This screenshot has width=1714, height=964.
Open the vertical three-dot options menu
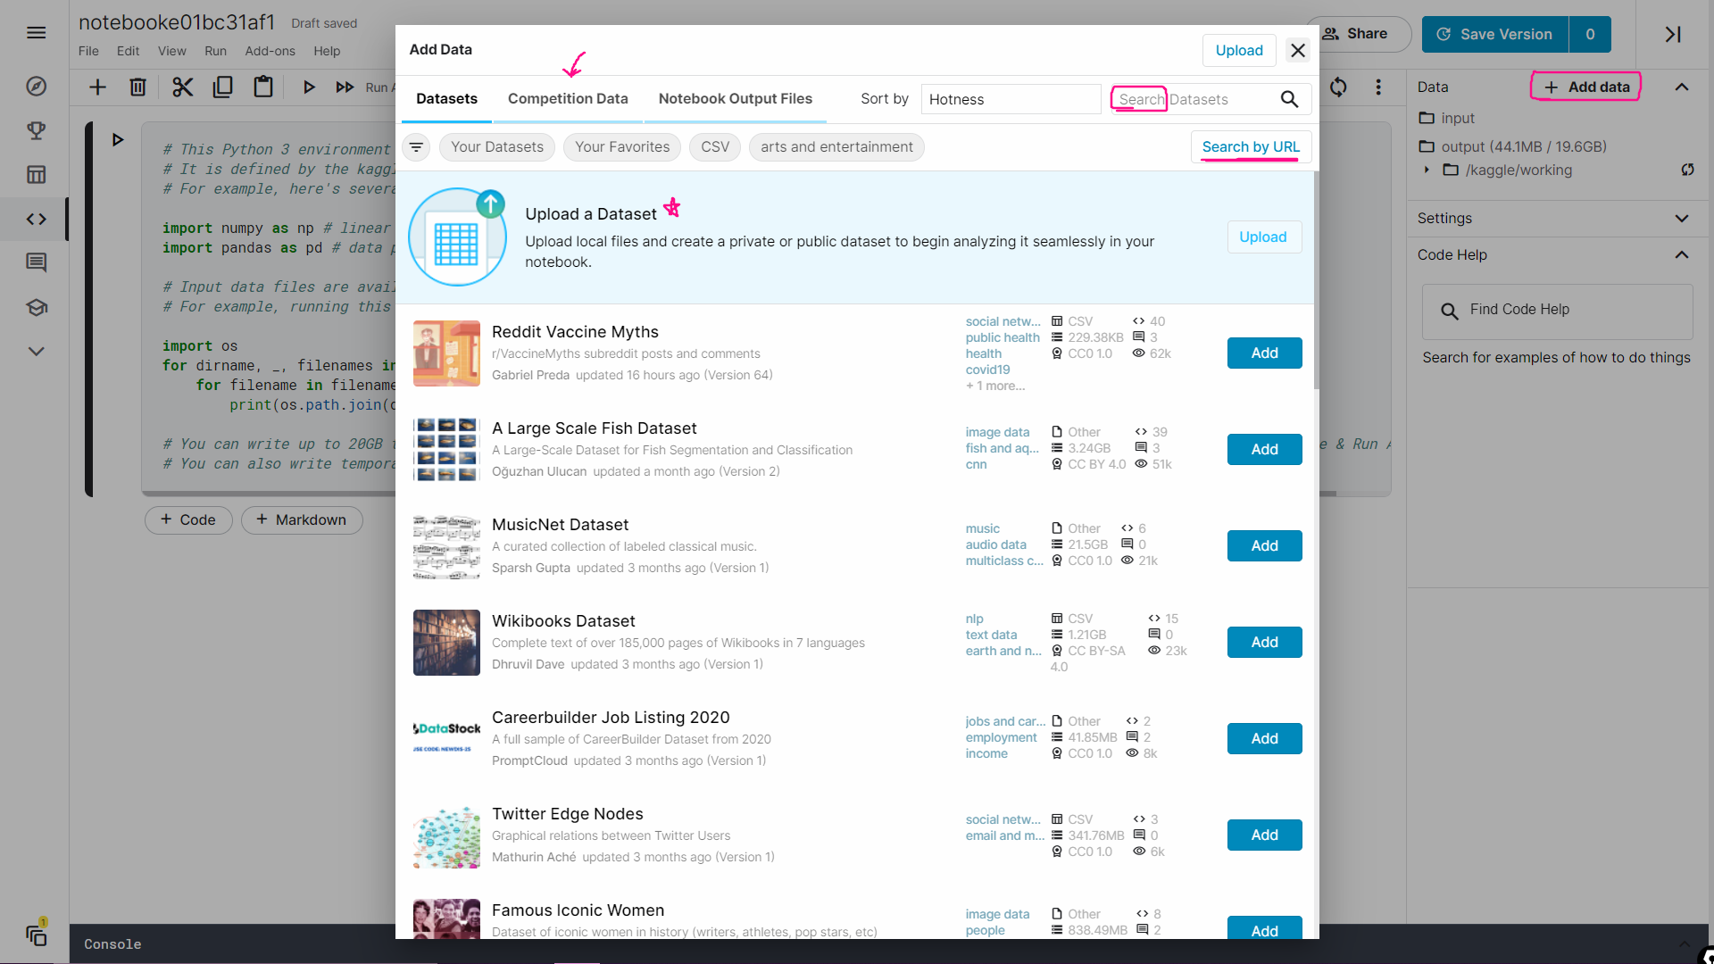[x=1378, y=87]
